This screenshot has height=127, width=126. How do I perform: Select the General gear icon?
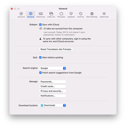pyautogui.click(x=31, y=14)
